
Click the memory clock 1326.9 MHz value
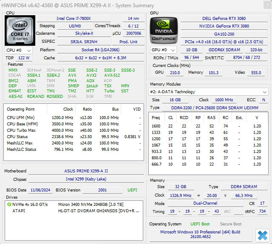click(181, 196)
